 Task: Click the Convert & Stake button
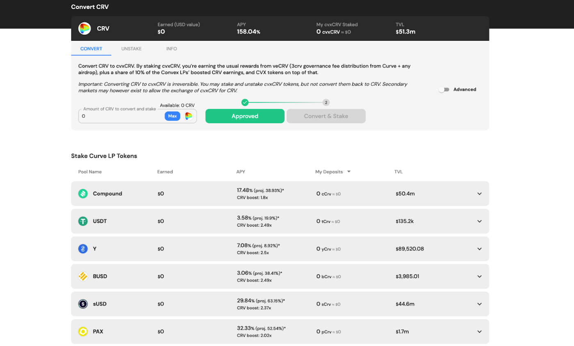(x=326, y=116)
